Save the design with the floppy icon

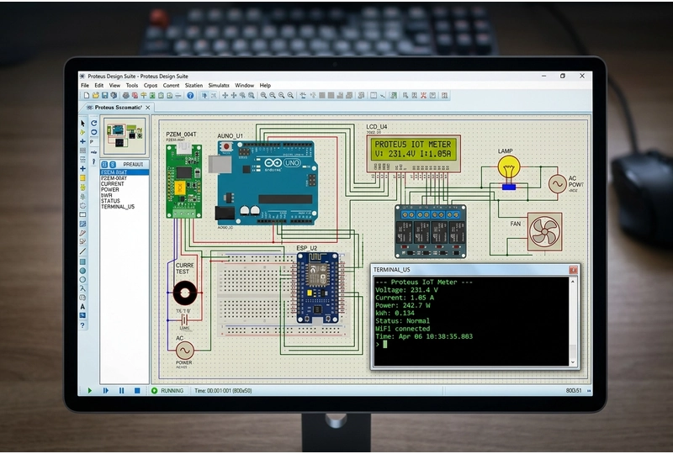(104, 95)
